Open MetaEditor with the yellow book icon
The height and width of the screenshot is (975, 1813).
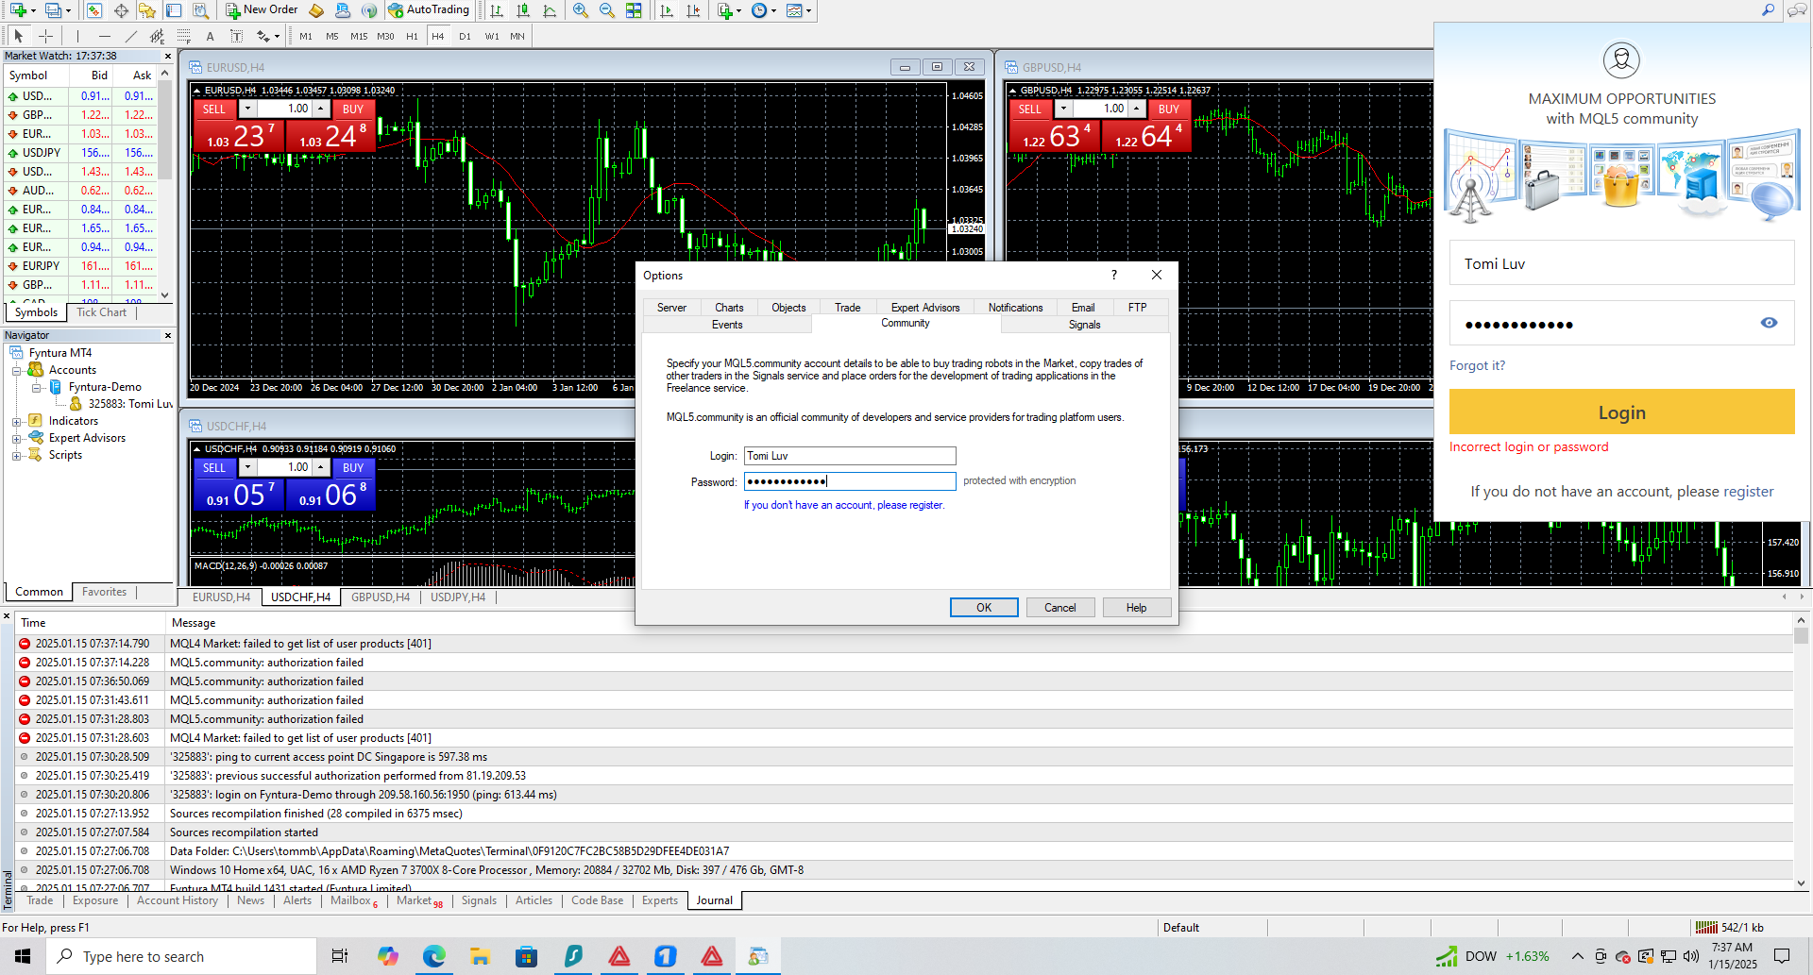click(316, 10)
